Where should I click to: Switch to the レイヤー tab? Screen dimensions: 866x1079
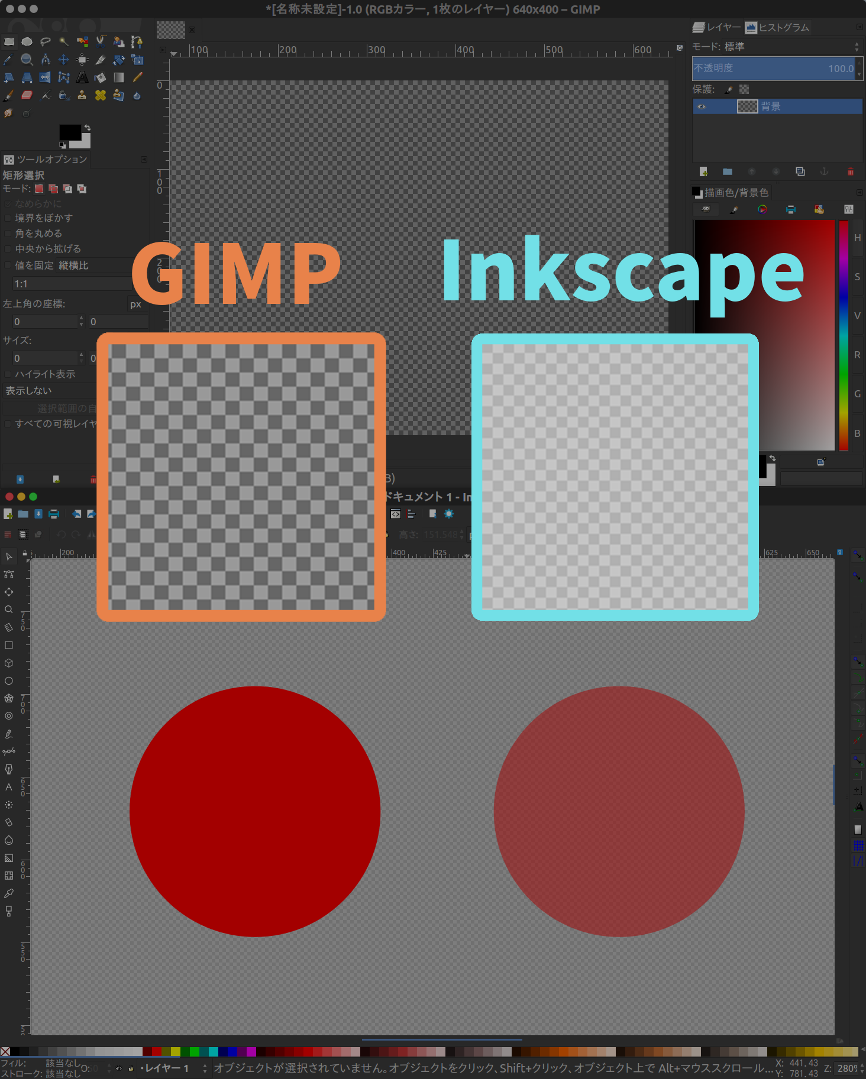tap(717, 27)
